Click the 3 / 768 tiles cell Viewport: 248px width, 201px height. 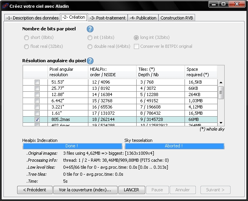click(161, 82)
